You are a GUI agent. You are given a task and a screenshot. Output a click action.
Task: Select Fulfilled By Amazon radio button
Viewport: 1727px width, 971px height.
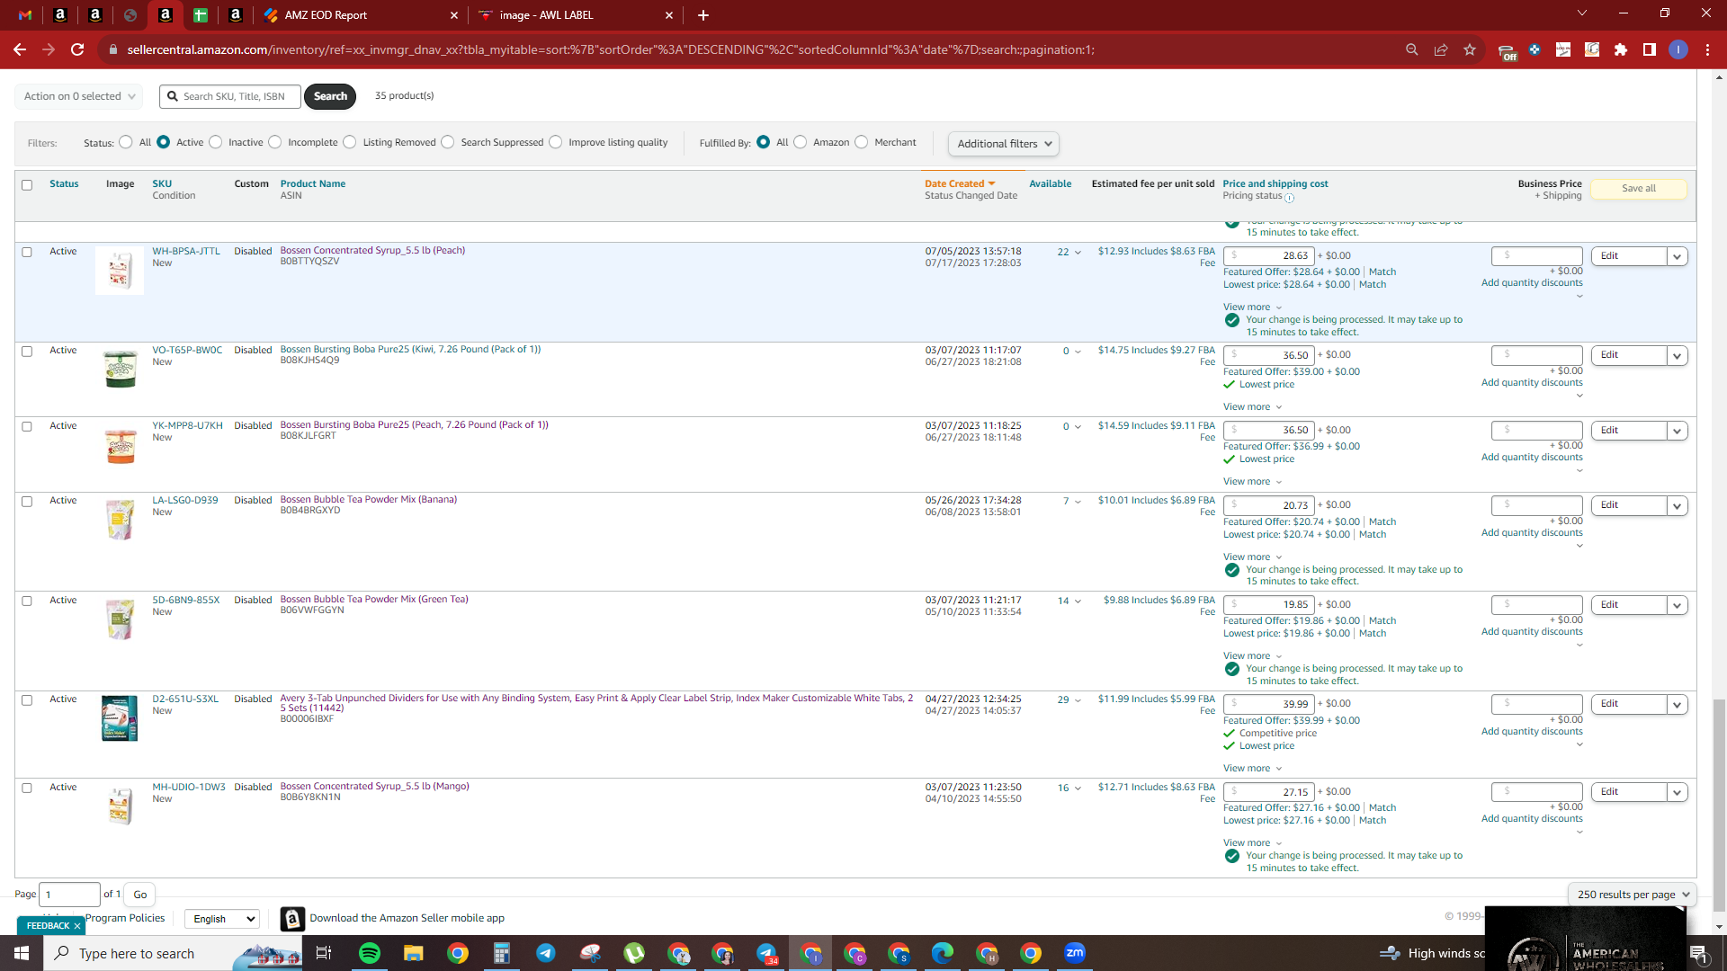point(801,142)
